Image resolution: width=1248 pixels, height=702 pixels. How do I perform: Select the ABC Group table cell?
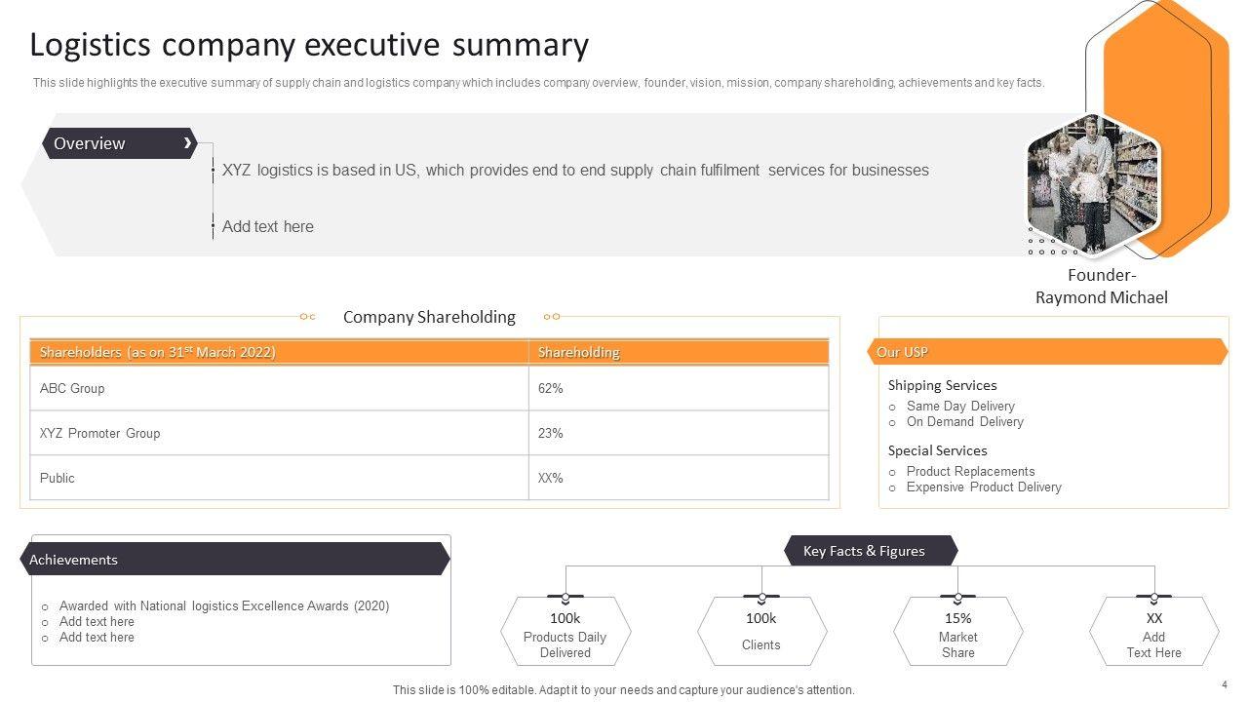tap(279, 388)
